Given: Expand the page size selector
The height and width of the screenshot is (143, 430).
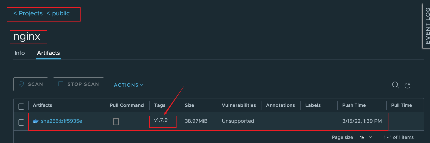Looking at the screenshot, I should (366, 137).
